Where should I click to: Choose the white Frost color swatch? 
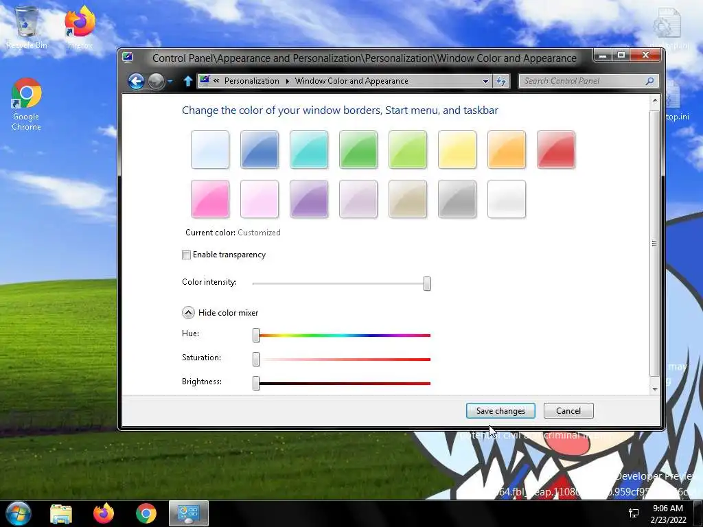click(507, 199)
